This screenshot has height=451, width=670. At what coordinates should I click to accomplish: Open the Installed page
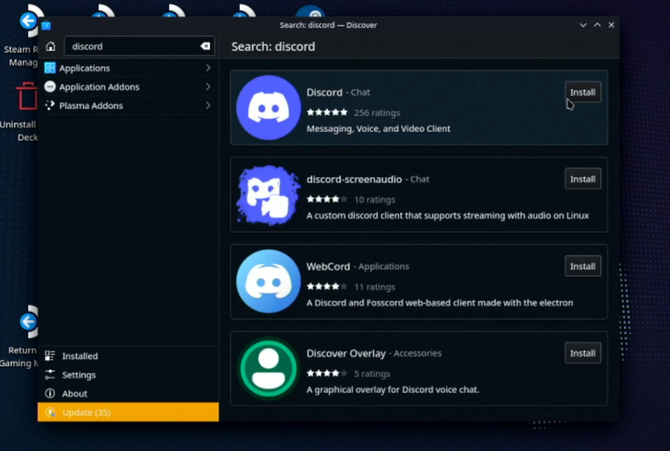click(x=128, y=356)
